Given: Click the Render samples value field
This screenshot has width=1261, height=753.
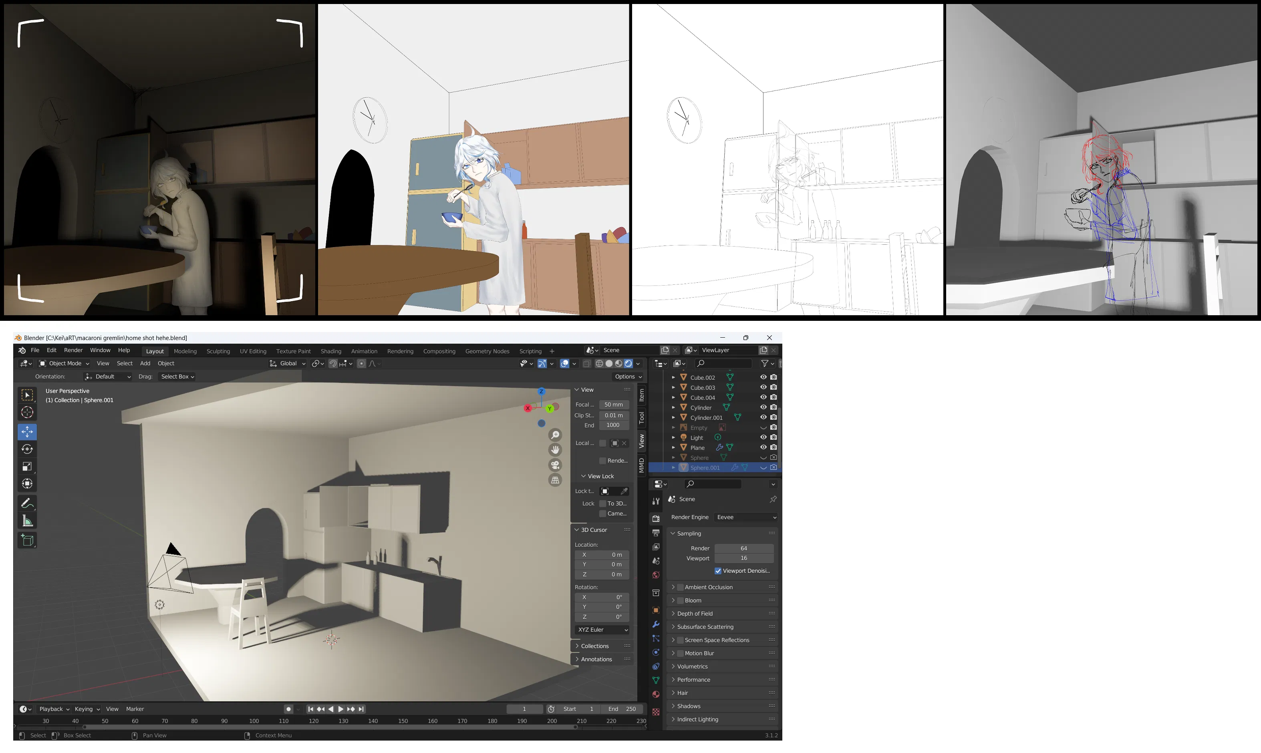Looking at the screenshot, I should (743, 548).
